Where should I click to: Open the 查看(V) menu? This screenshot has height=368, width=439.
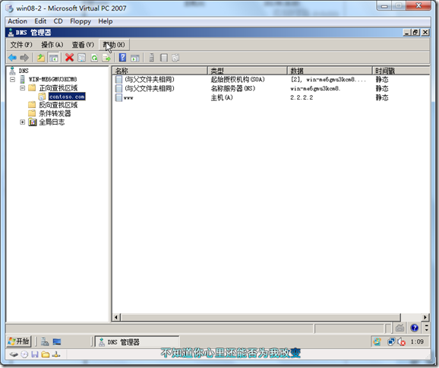[83, 45]
